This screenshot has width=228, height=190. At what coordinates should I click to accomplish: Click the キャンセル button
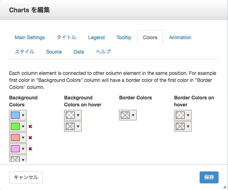click(26, 177)
